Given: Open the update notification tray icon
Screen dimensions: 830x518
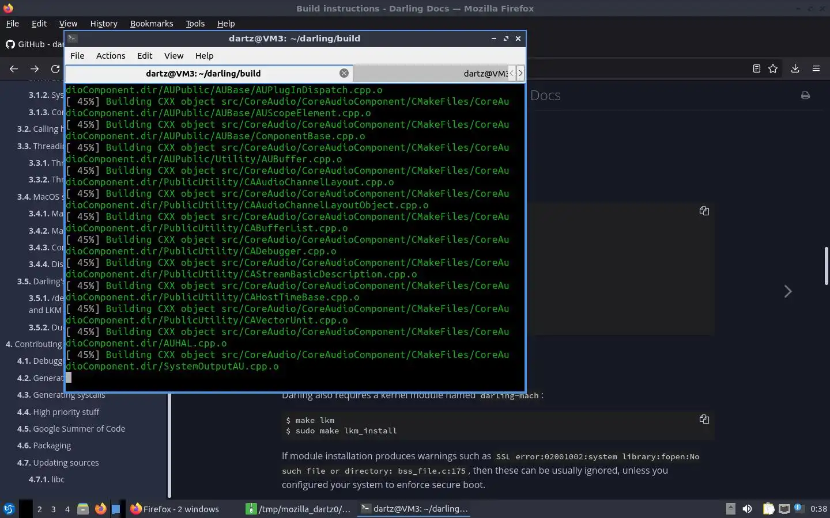Looking at the screenshot, I should [799, 508].
